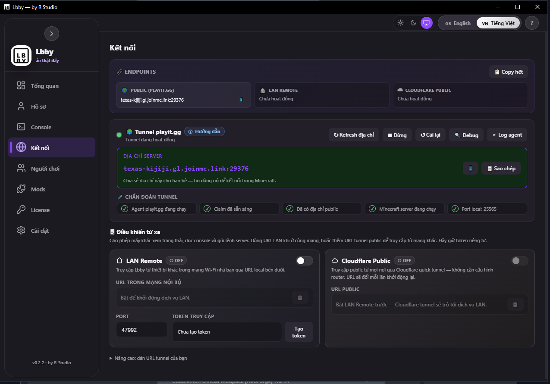
Task: Click the server address texas-kijiji.gl.joinmc.link:29376
Action: pos(186,169)
